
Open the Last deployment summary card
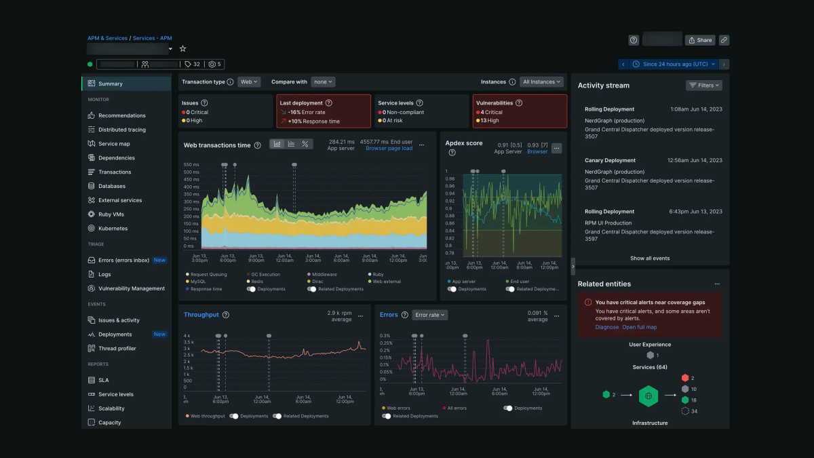[x=324, y=111]
